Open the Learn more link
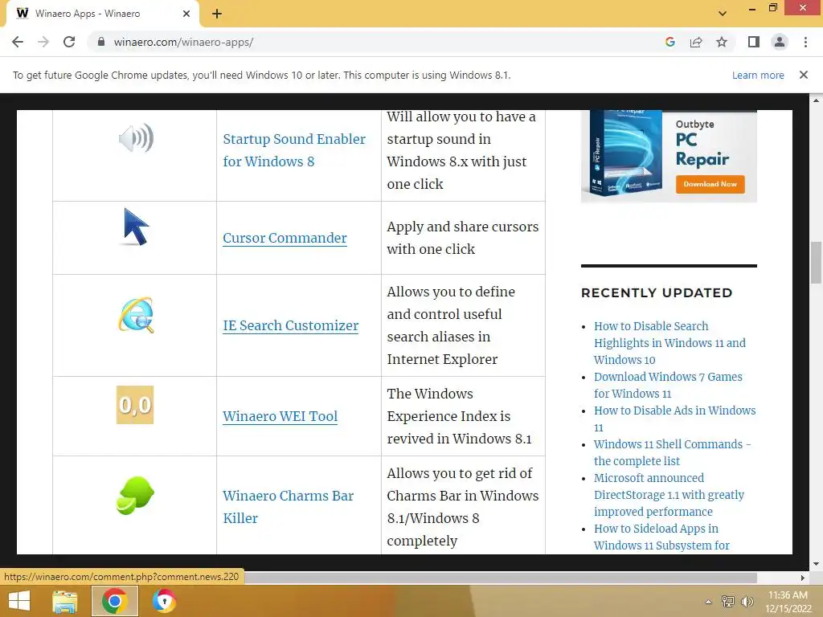Viewport: 823px width, 617px height. (x=758, y=75)
